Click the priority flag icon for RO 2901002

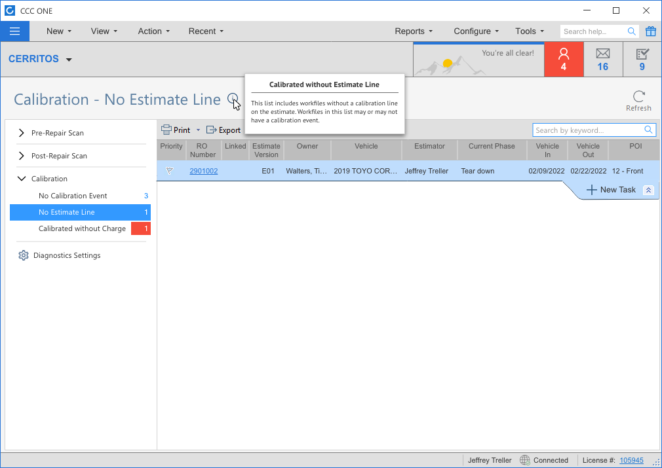tap(170, 171)
